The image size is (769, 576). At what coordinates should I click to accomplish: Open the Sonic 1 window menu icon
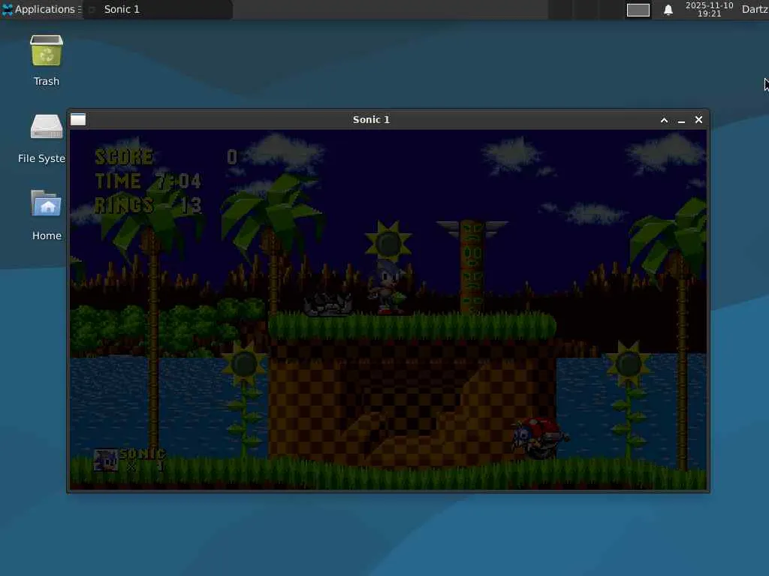point(78,119)
